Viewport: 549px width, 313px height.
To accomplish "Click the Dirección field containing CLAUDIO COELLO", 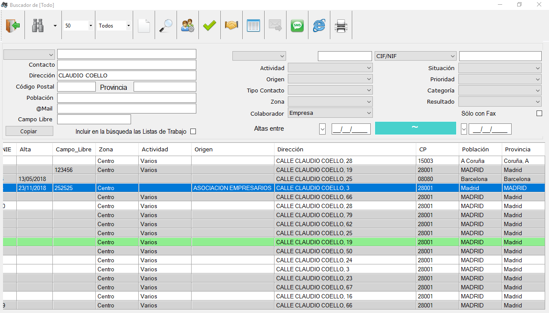I will (x=127, y=75).
